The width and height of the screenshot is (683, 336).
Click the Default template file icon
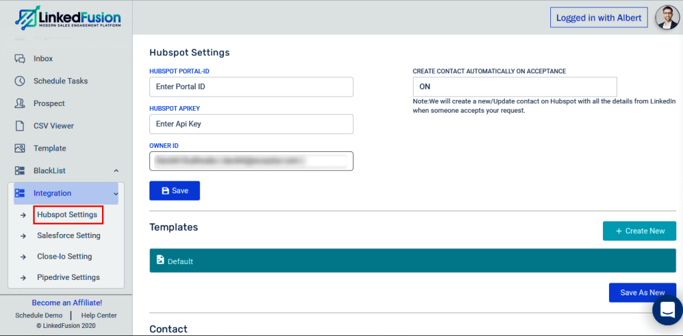160,260
